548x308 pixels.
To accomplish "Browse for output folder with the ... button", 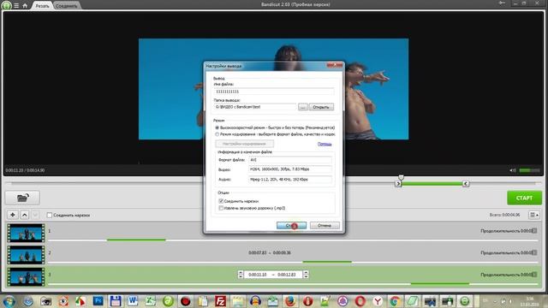I will [303, 107].
